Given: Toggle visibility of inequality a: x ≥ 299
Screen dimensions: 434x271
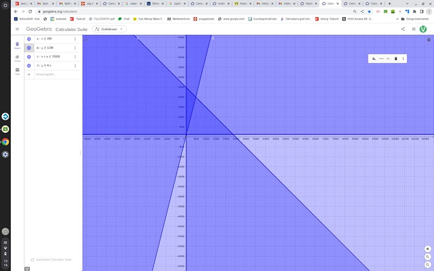Looking at the screenshot, I should 29,39.
